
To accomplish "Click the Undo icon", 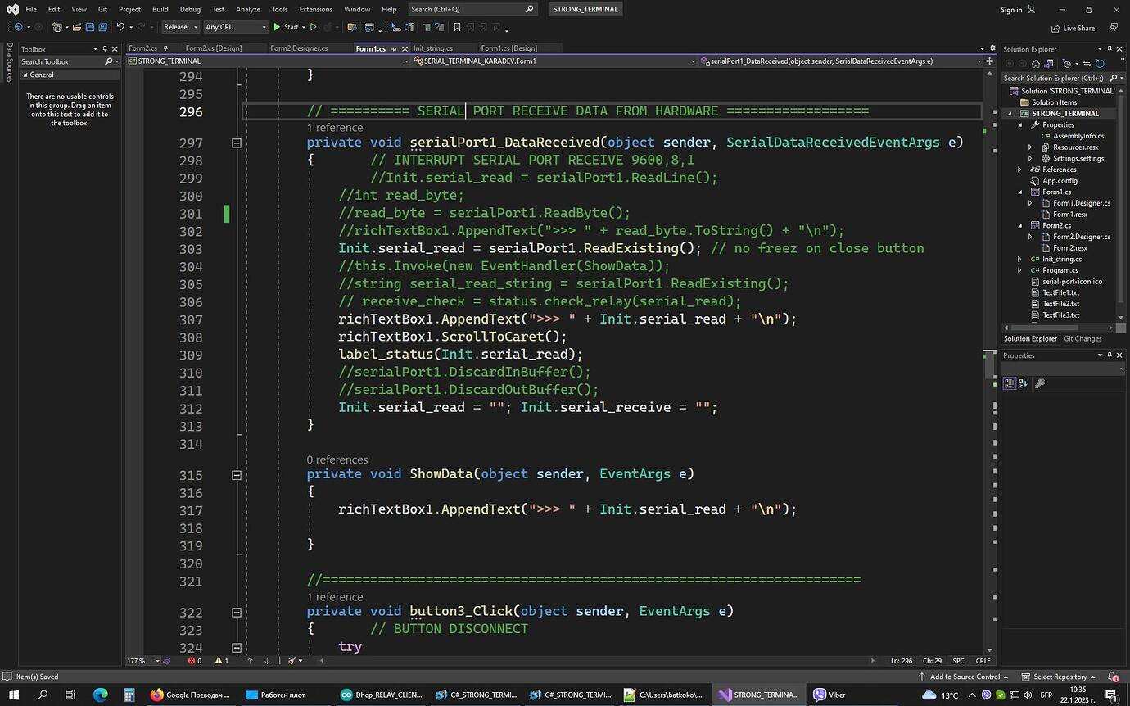I will (x=120, y=27).
